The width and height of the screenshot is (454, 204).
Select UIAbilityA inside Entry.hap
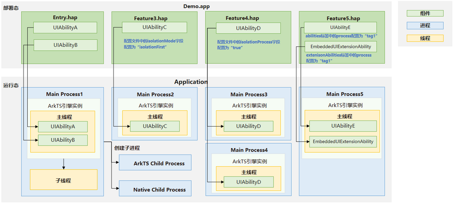[x=65, y=28]
